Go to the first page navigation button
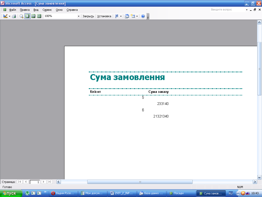 20,182
